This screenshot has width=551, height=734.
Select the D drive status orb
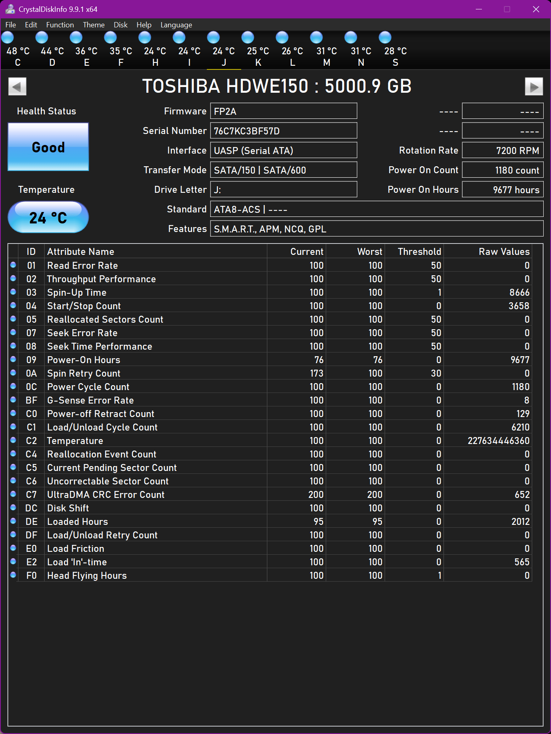[x=42, y=38]
